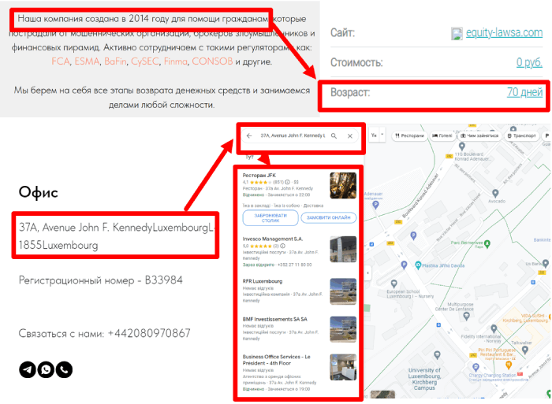Select the Avocado map pin

pos(495,194)
